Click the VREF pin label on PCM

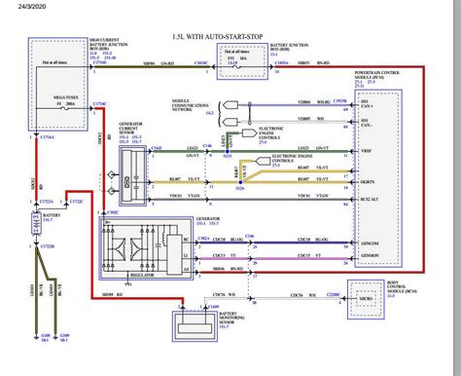coord(366,151)
